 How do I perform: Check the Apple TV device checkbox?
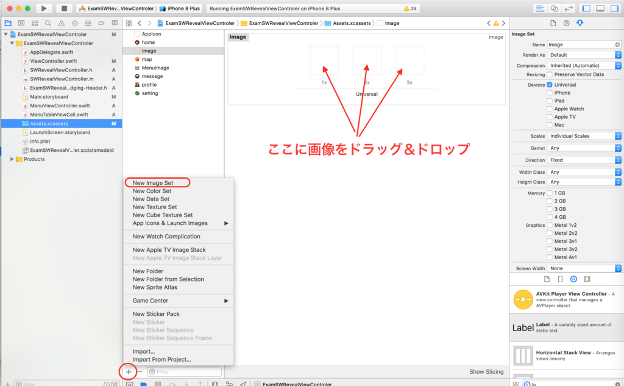(x=550, y=116)
